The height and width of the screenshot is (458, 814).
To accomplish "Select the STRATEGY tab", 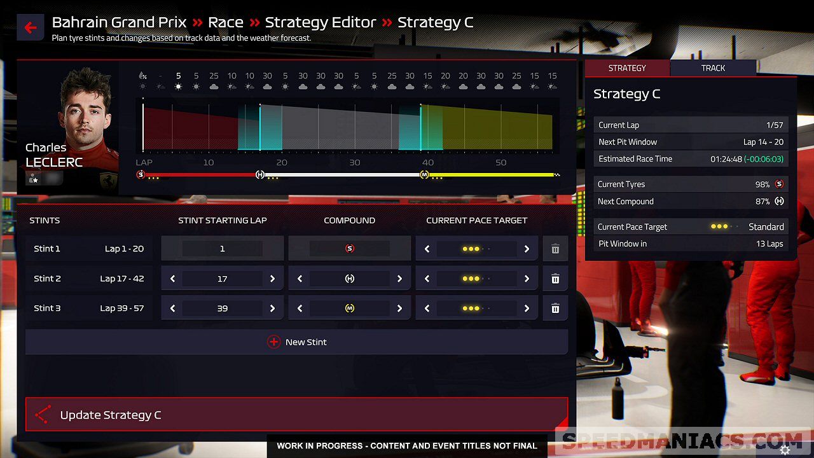I will (x=627, y=68).
